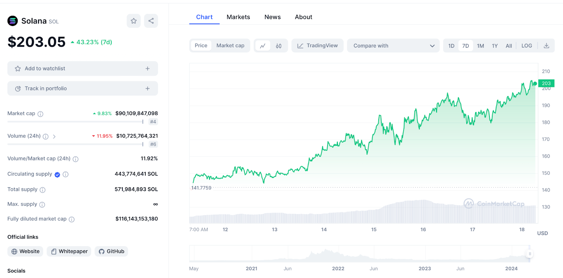563x278 pixels.
Task: Click the Market cap rank #4 badge
Action: (153, 122)
